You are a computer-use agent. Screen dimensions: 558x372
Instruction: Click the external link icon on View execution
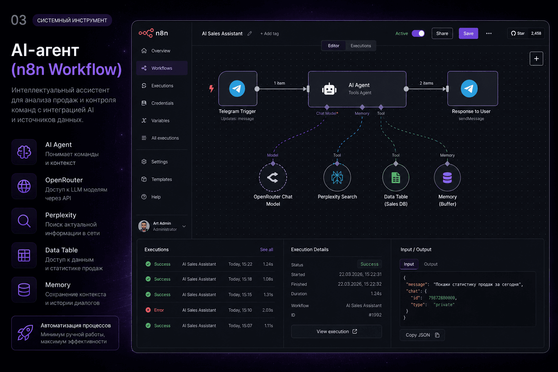[x=355, y=331]
